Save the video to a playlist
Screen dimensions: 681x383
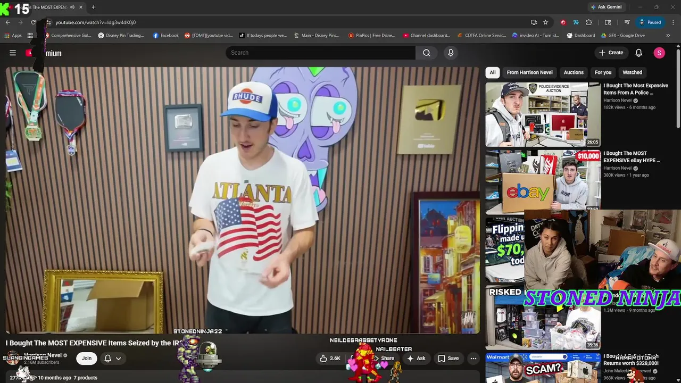point(449,359)
